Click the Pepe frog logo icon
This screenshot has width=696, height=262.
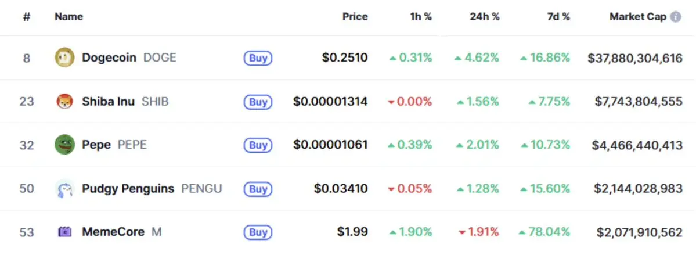tap(65, 145)
